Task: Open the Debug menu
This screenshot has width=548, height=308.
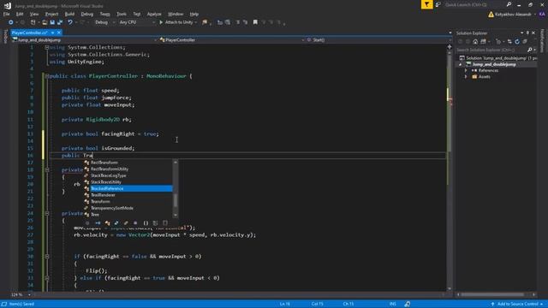Action: coord(87,14)
